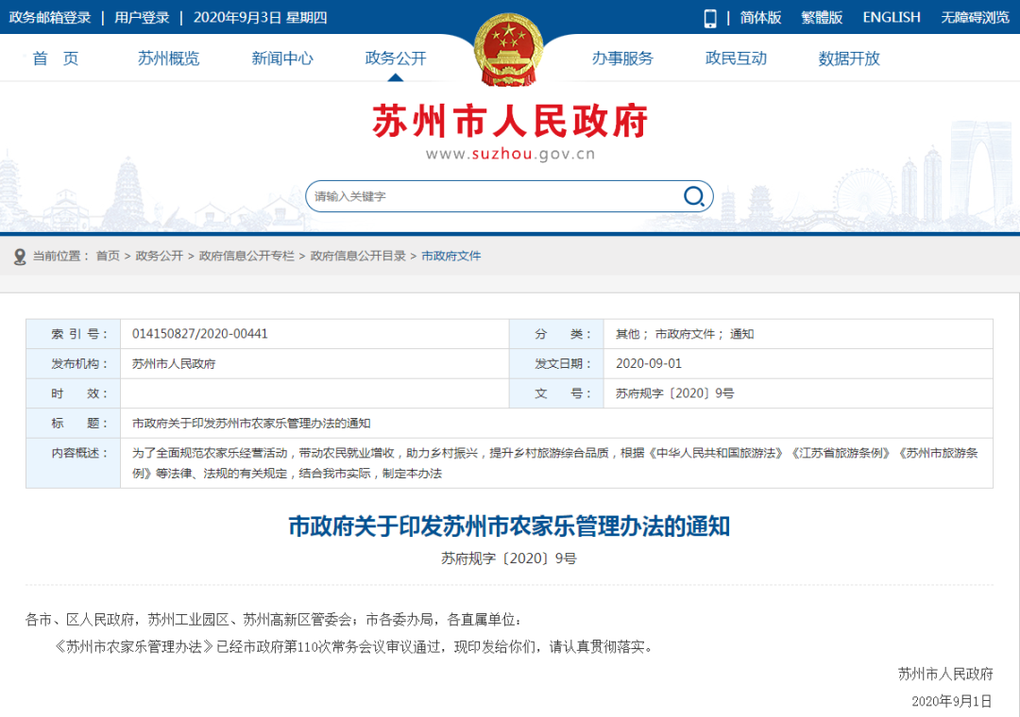Click the www.suzhou.gov.cn URL text
1020x717 pixels.
(510, 154)
